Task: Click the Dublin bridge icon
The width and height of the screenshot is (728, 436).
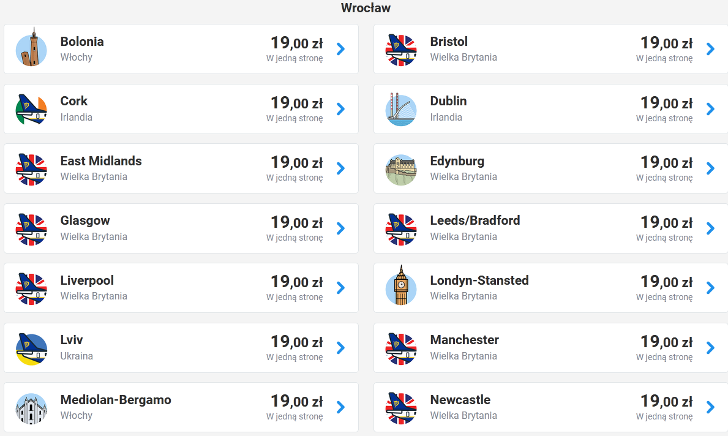Action: click(x=401, y=110)
